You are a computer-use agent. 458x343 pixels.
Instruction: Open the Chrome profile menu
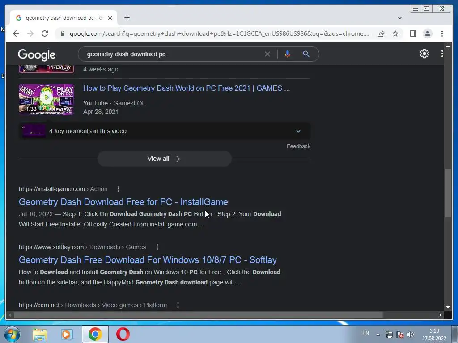tap(427, 33)
